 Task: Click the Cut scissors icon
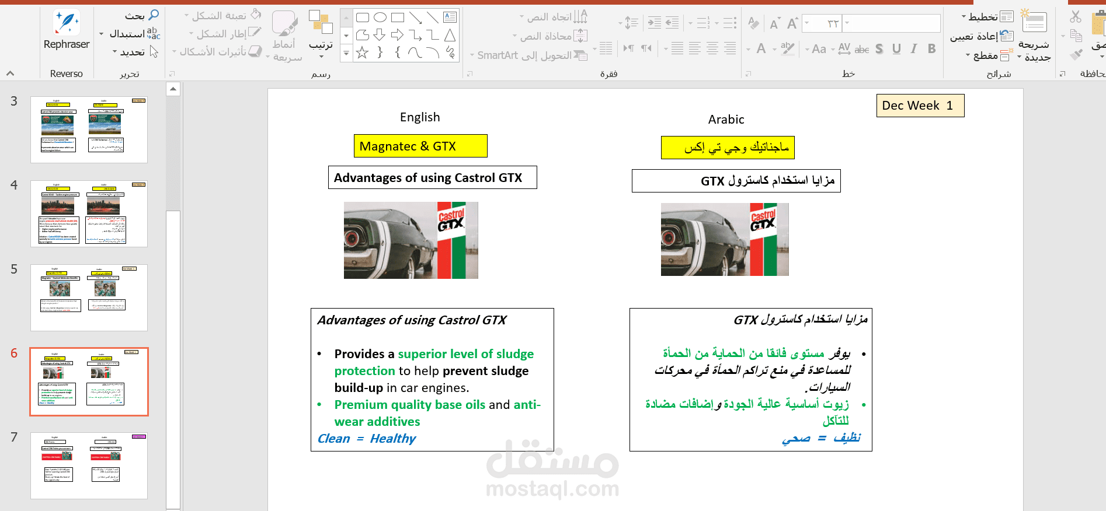click(x=1076, y=16)
